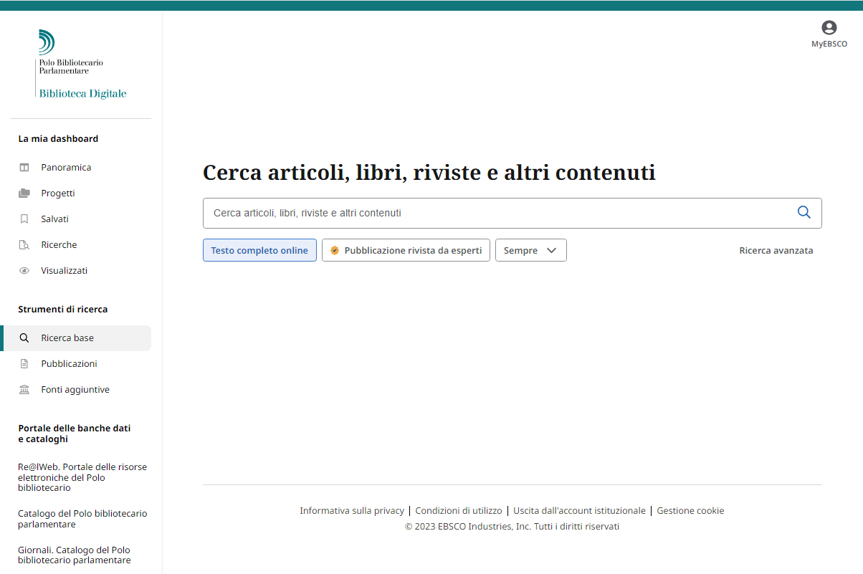Click the Salvati bookmark icon
This screenshot has width=863, height=574.
point(24,219)
